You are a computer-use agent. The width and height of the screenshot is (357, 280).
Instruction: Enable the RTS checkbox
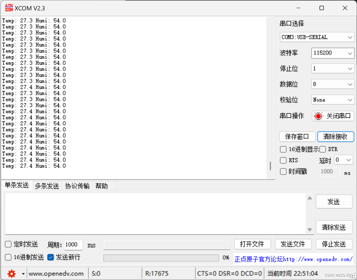click(283, 160)
